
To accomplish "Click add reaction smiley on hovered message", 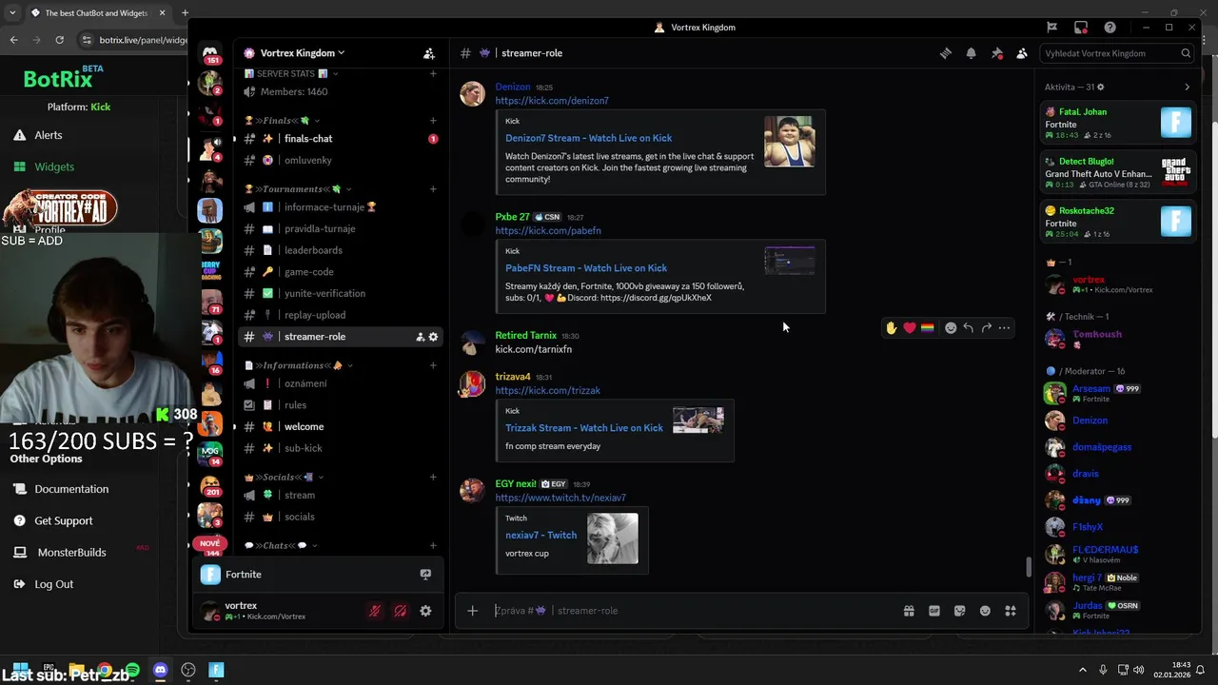I will [951, 327].
